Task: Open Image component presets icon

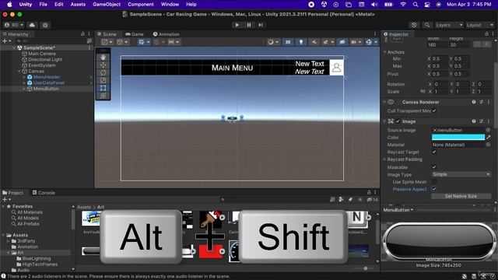Action: (x=482, y=121)
